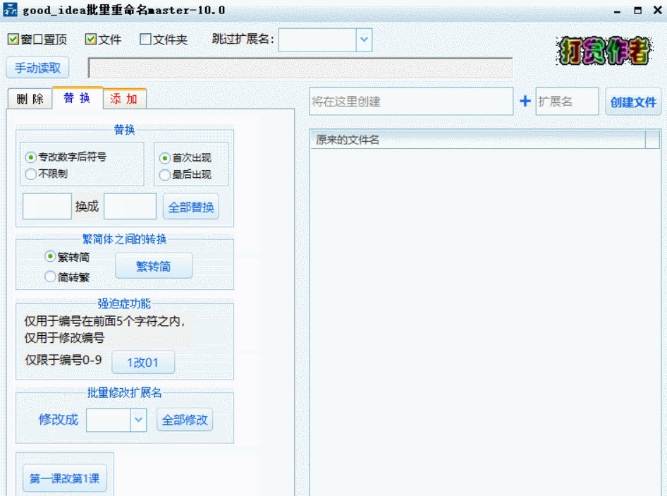The image size is (667, 496).
Task: Open the 修改成 extension dropdown
Action: tap(138, 419)
